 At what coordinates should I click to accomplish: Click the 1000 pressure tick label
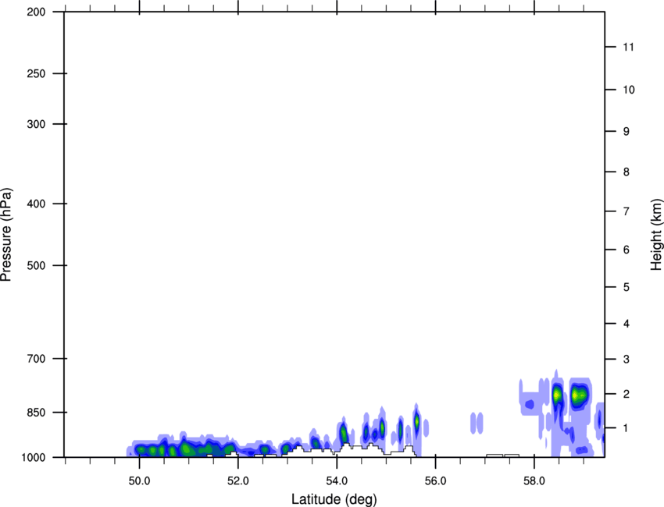click(33, 457)
